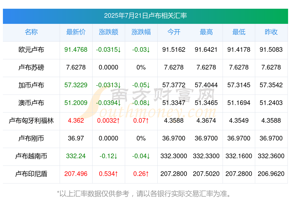
Task: Select the 加币卢布 row name
Action: (x=31, y=85)
